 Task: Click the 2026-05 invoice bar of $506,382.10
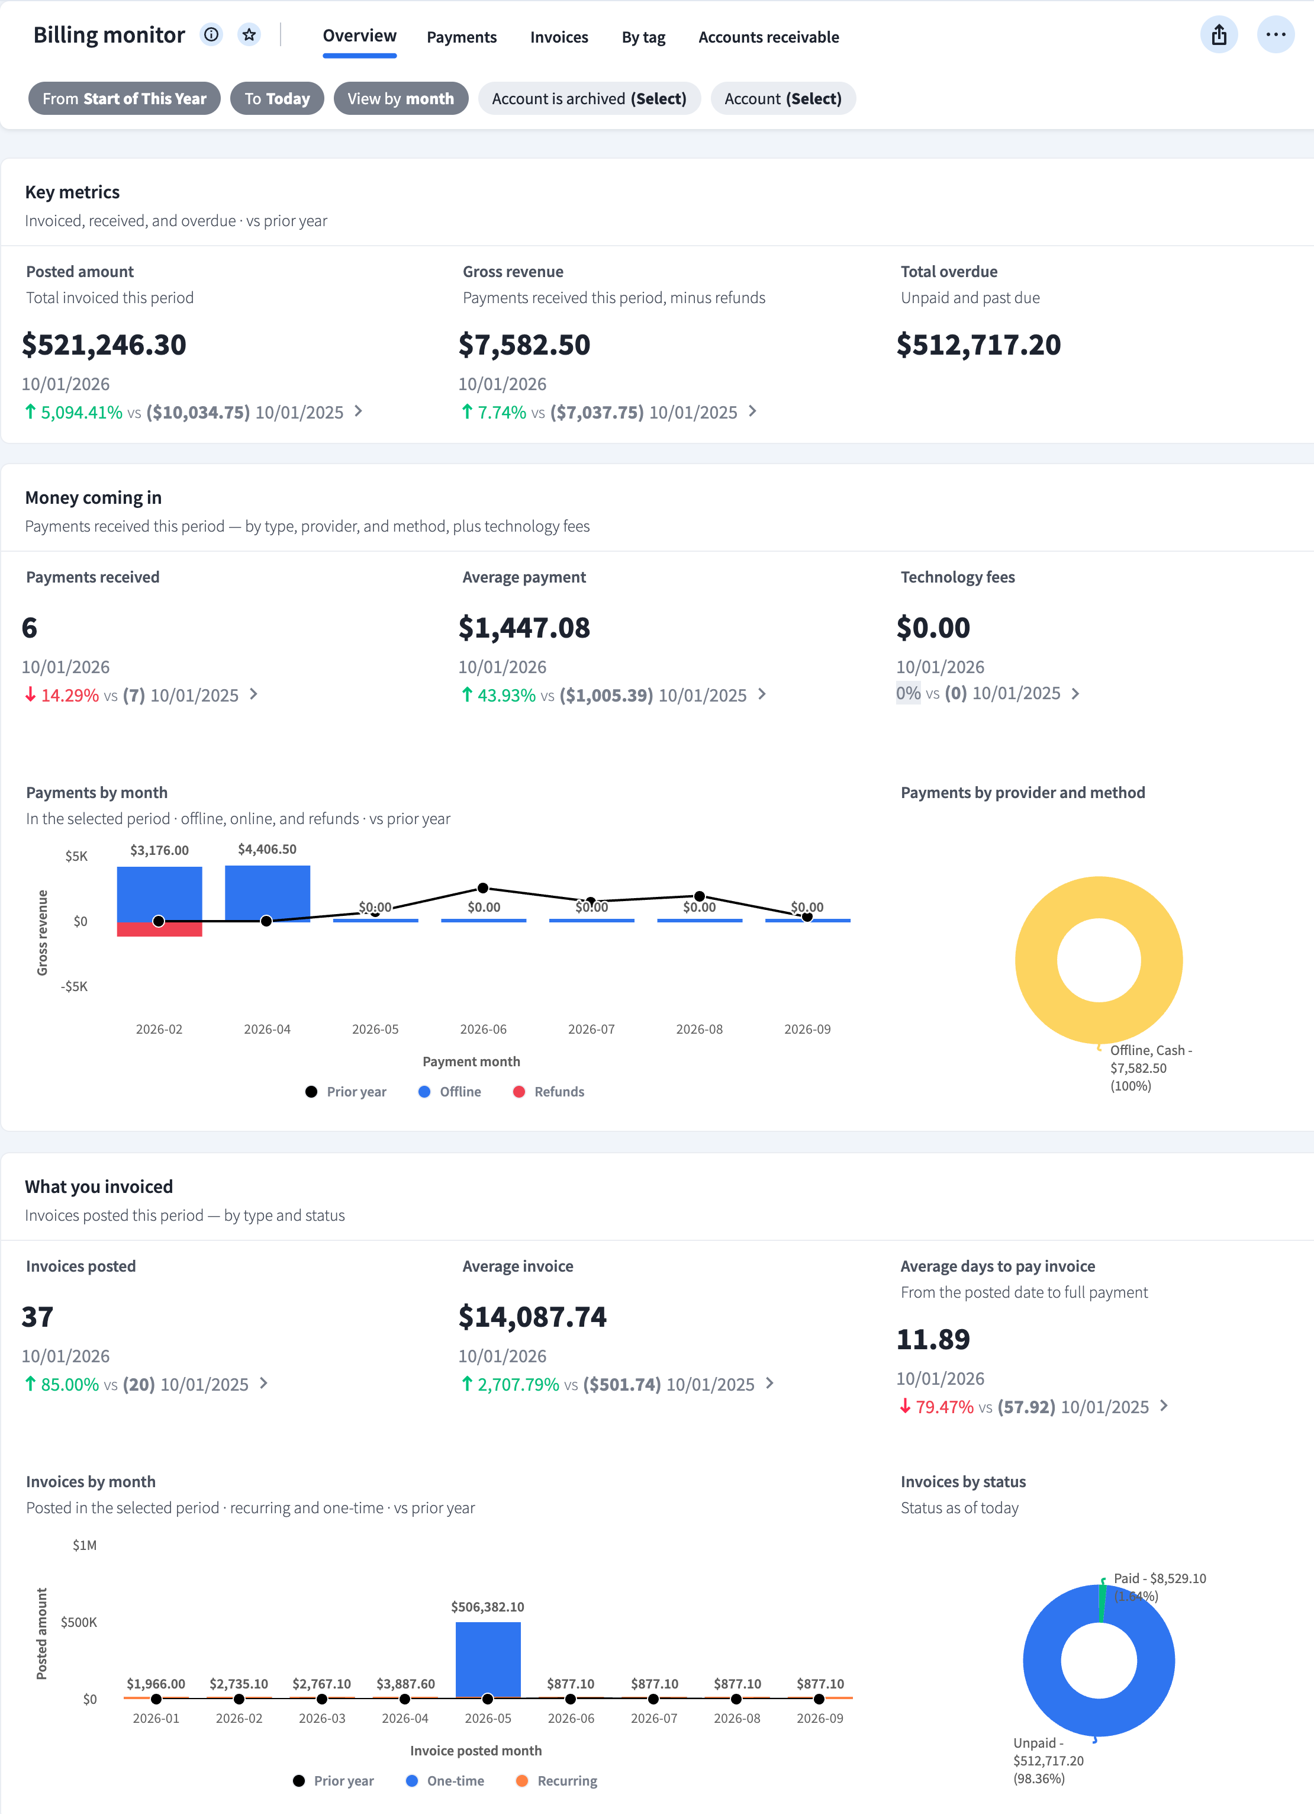coord(488,1659)
